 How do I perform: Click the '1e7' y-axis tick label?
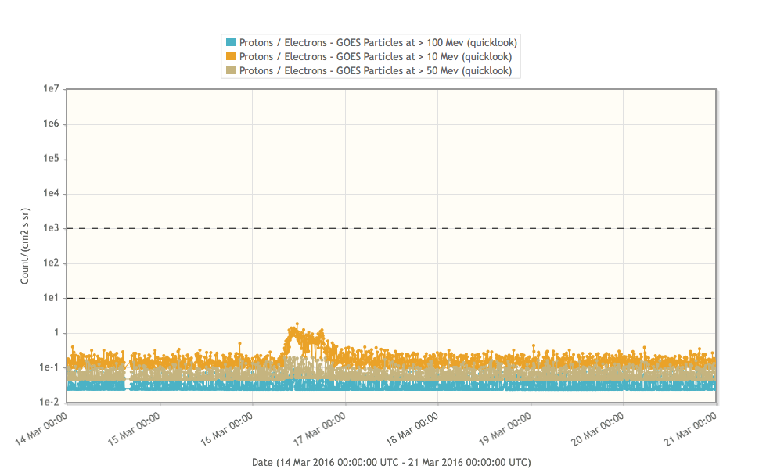(x=51, y=89)
